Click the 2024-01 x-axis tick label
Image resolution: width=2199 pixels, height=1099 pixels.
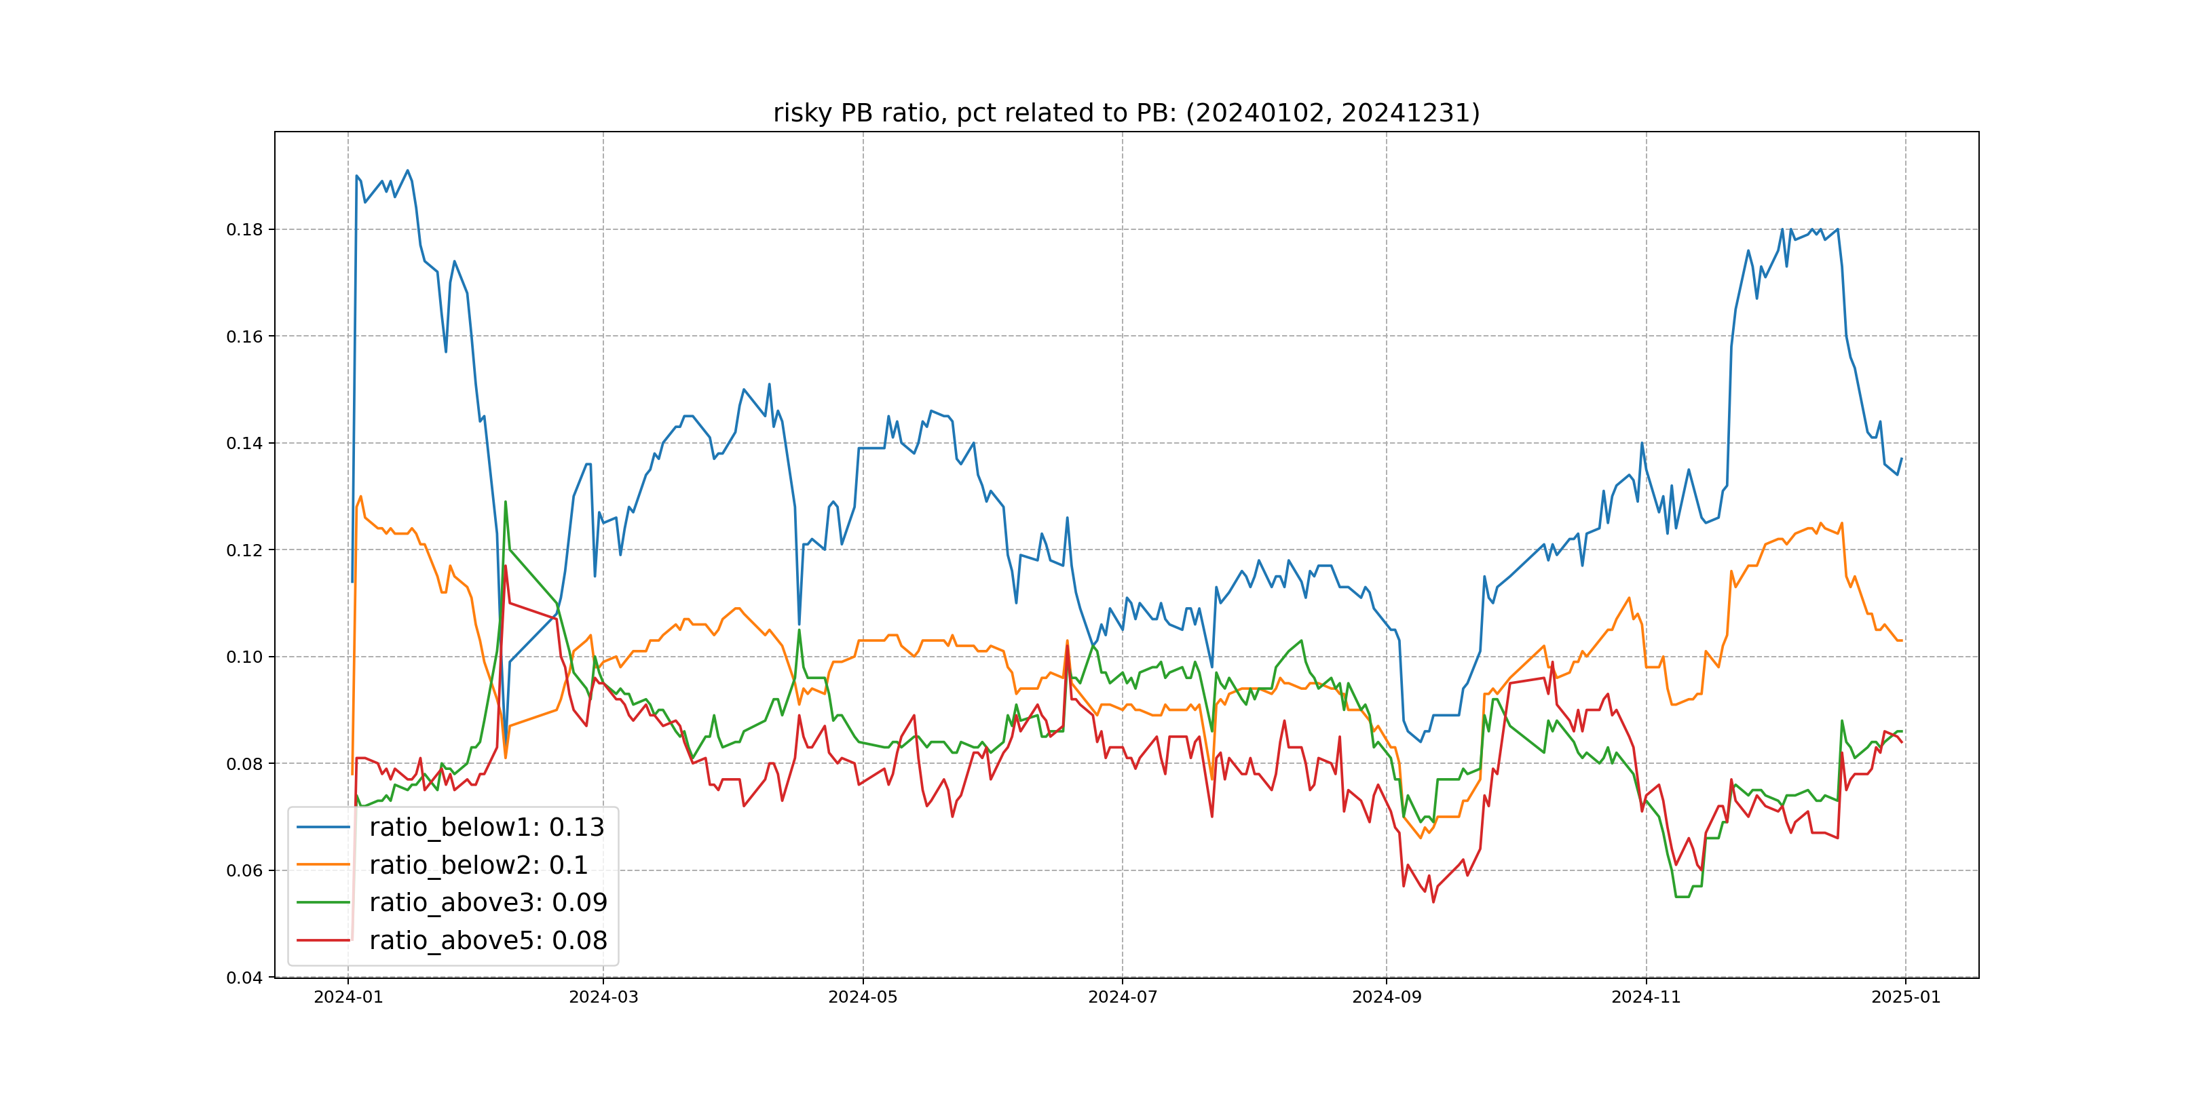348,997
